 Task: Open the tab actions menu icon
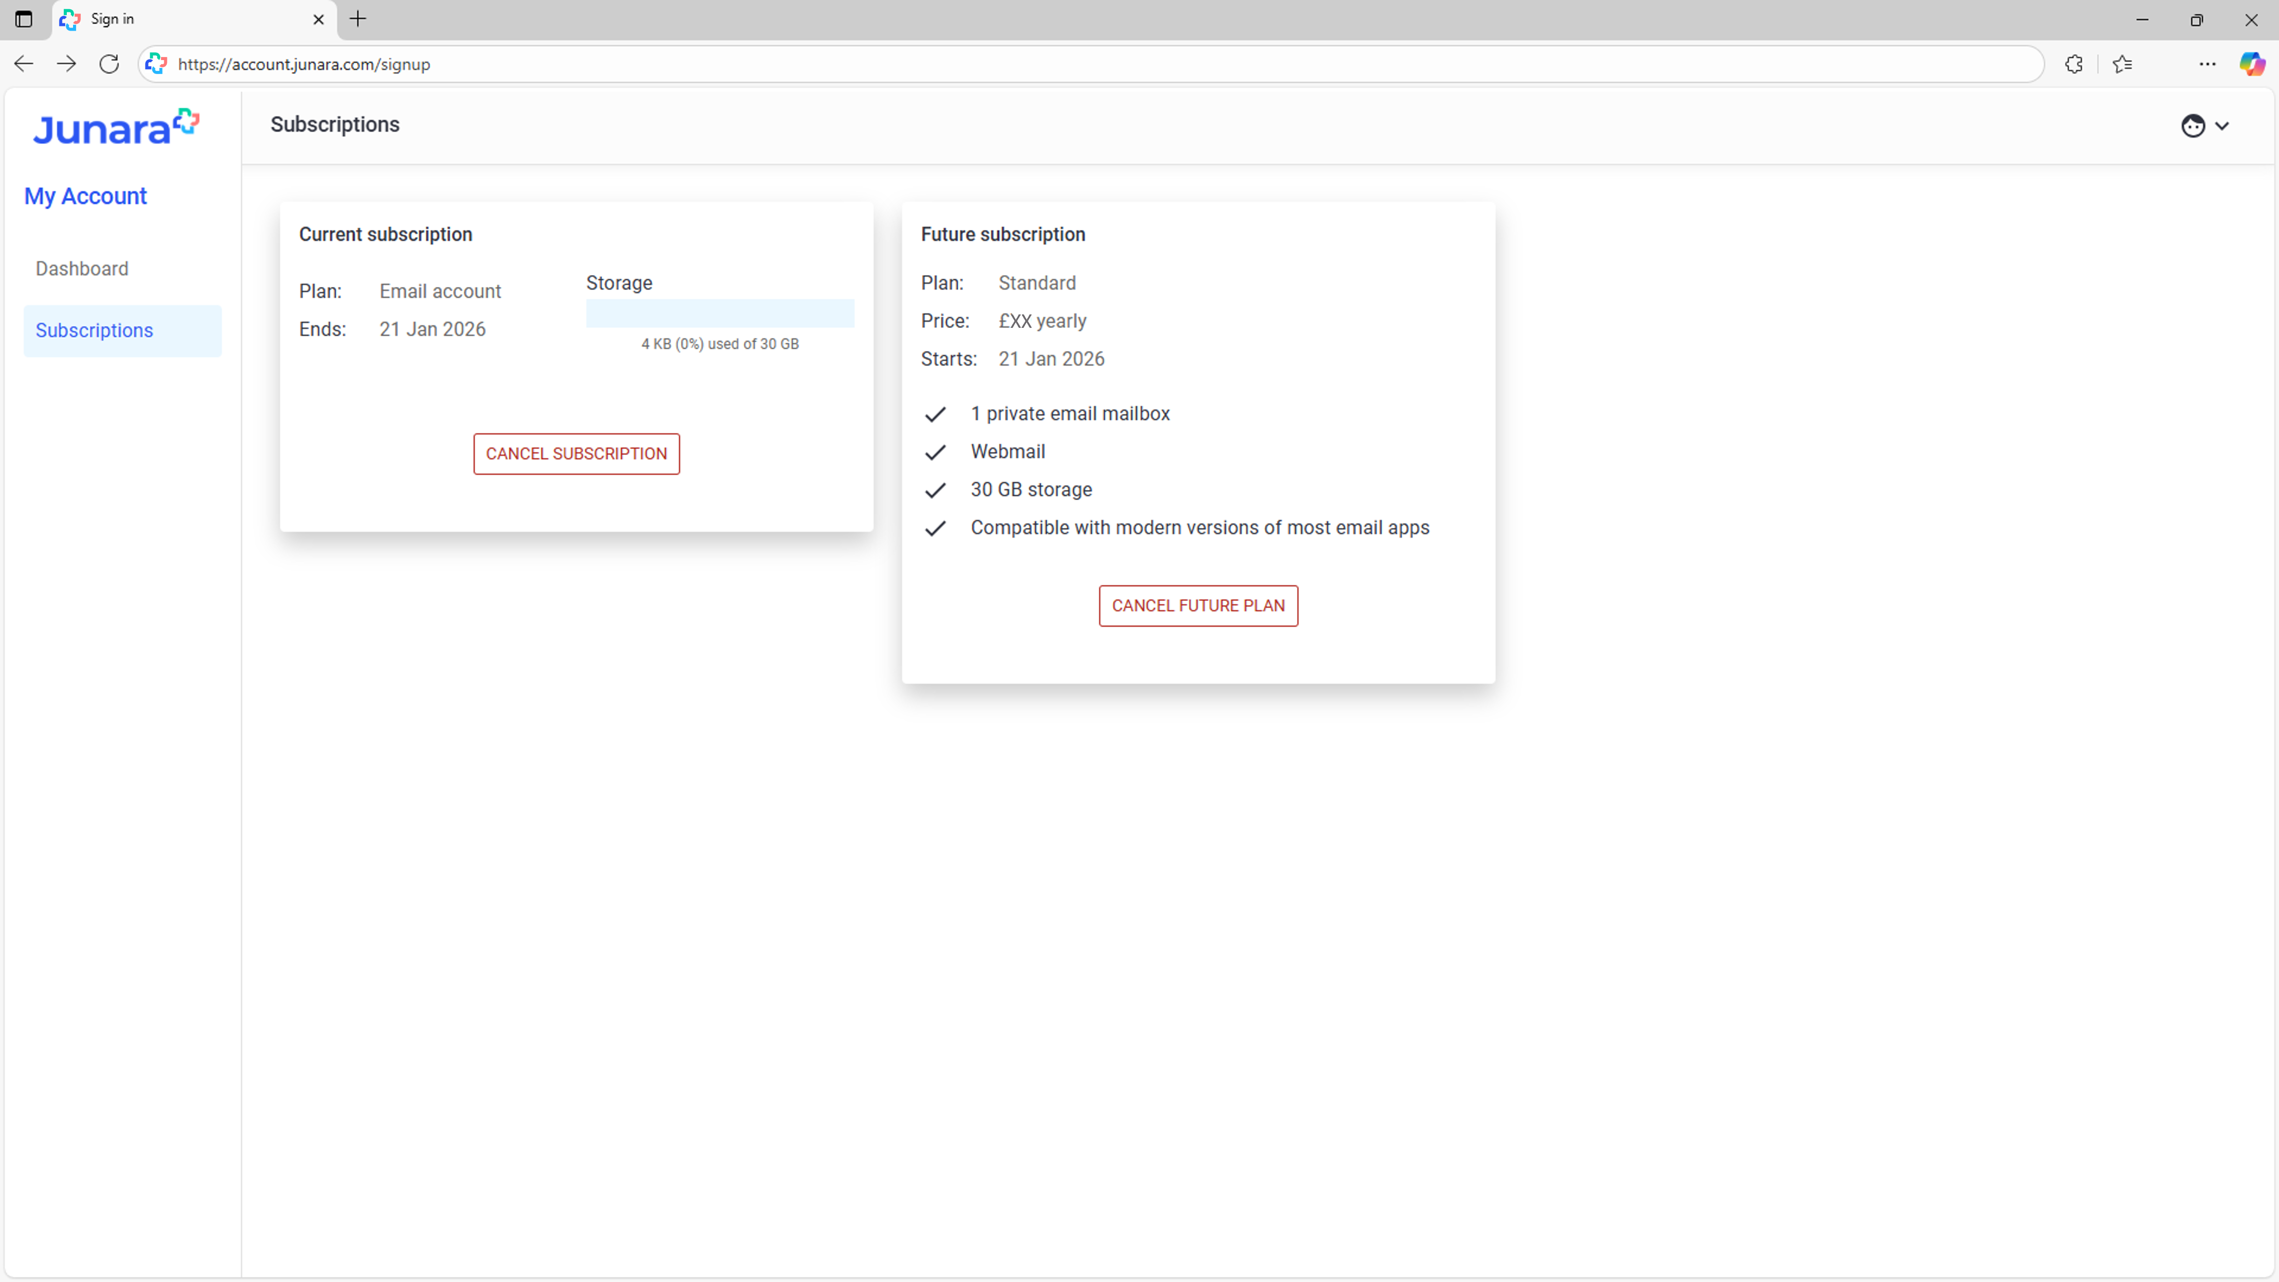24,19
